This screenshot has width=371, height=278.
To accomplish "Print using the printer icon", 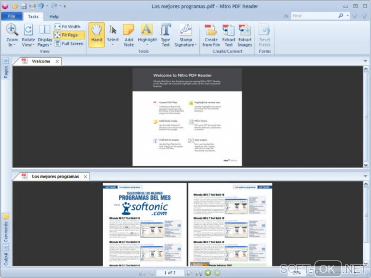I will (x=32, y=6).
